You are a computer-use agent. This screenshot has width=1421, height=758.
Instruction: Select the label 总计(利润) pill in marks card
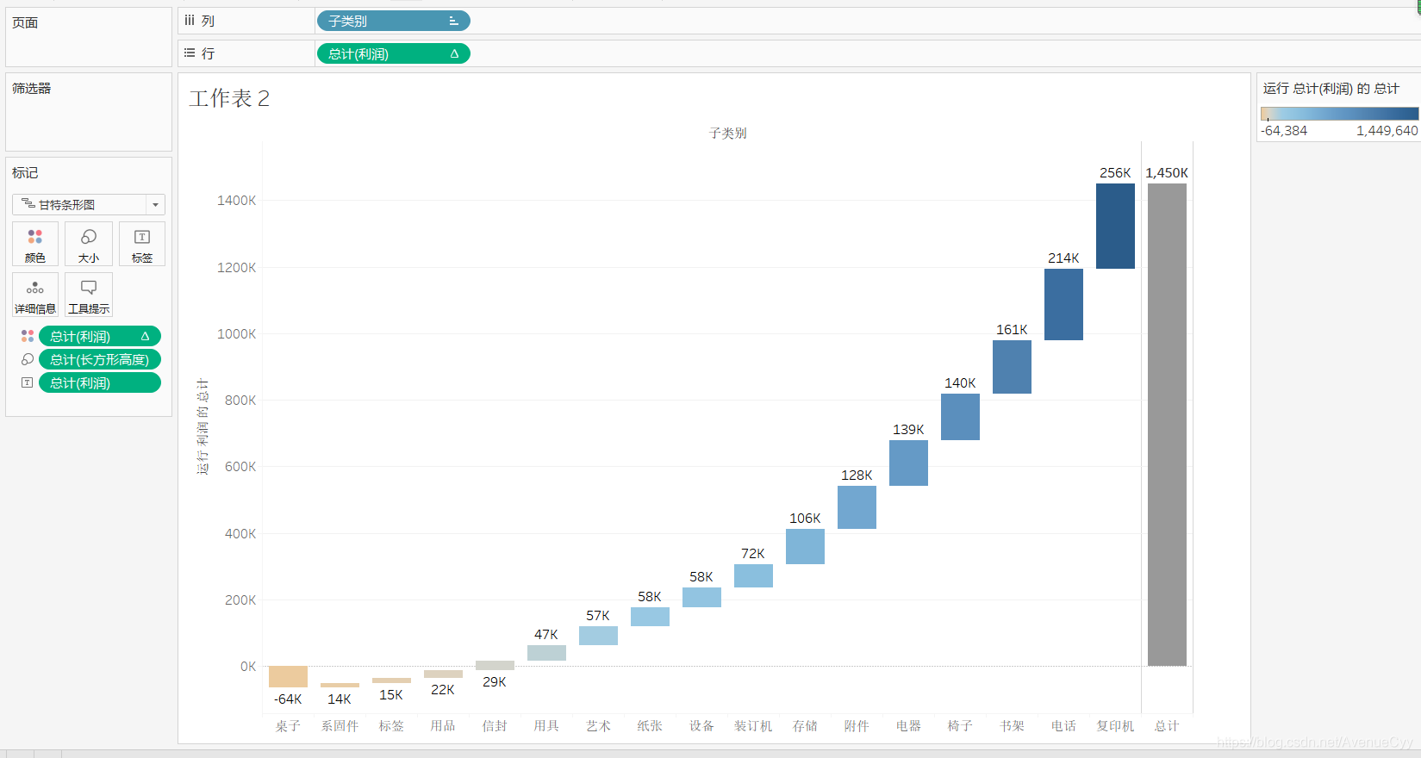(100, 382)
